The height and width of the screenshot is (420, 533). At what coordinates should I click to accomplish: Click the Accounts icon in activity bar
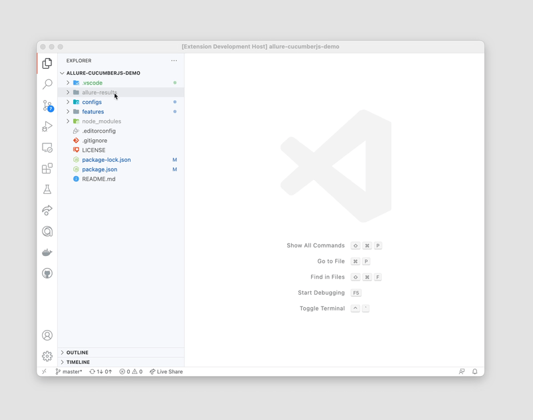[47, 335]
